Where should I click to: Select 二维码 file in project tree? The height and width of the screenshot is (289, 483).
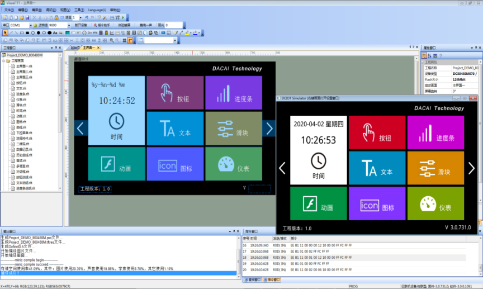coord(22,144)
